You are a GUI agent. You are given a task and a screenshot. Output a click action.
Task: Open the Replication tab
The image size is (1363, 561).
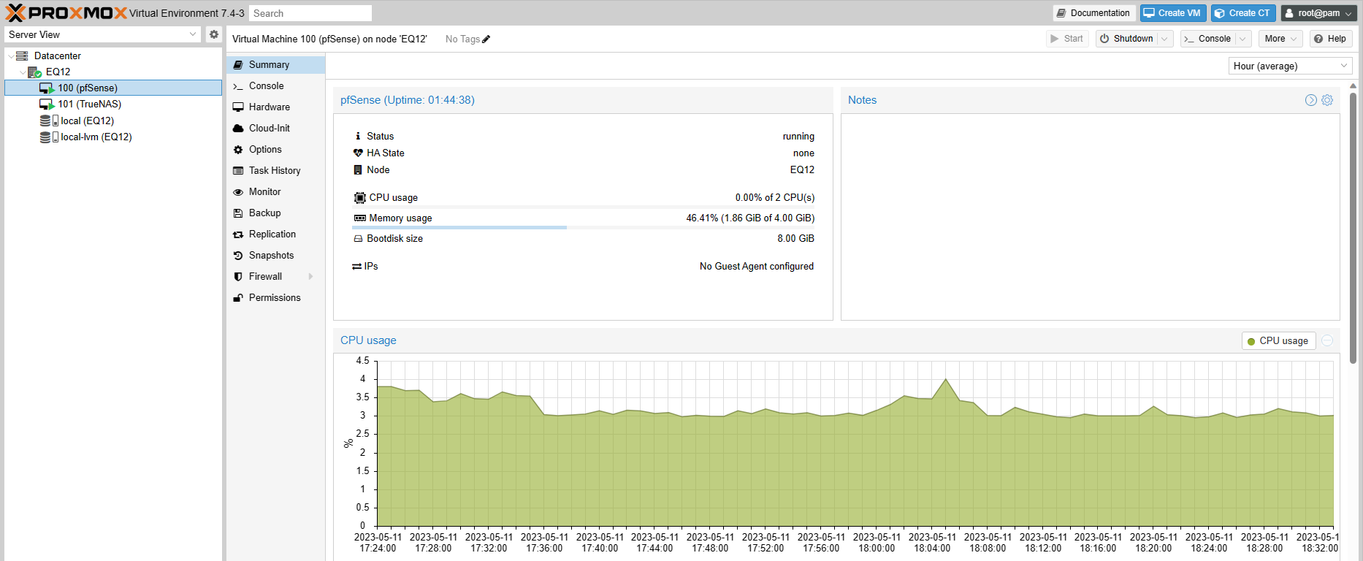click(275, 234)
